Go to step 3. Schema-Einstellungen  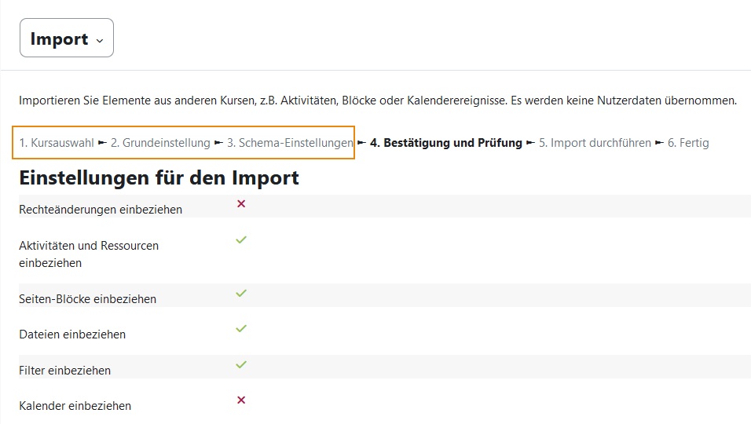[290, 143]
